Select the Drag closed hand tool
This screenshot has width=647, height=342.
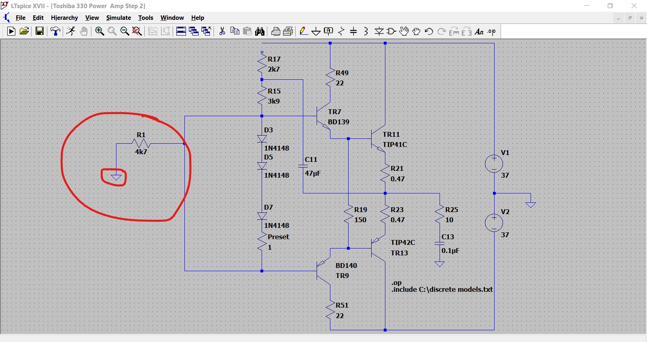click(x=417, y=31)
